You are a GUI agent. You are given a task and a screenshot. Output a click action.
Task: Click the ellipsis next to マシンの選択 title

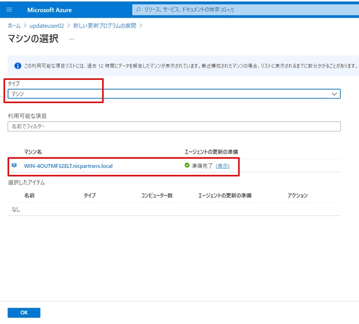pyautogui.click(x=72, y=39)
